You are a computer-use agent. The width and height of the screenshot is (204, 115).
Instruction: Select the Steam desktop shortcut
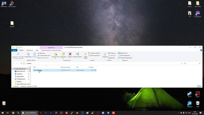click(190, 94)
